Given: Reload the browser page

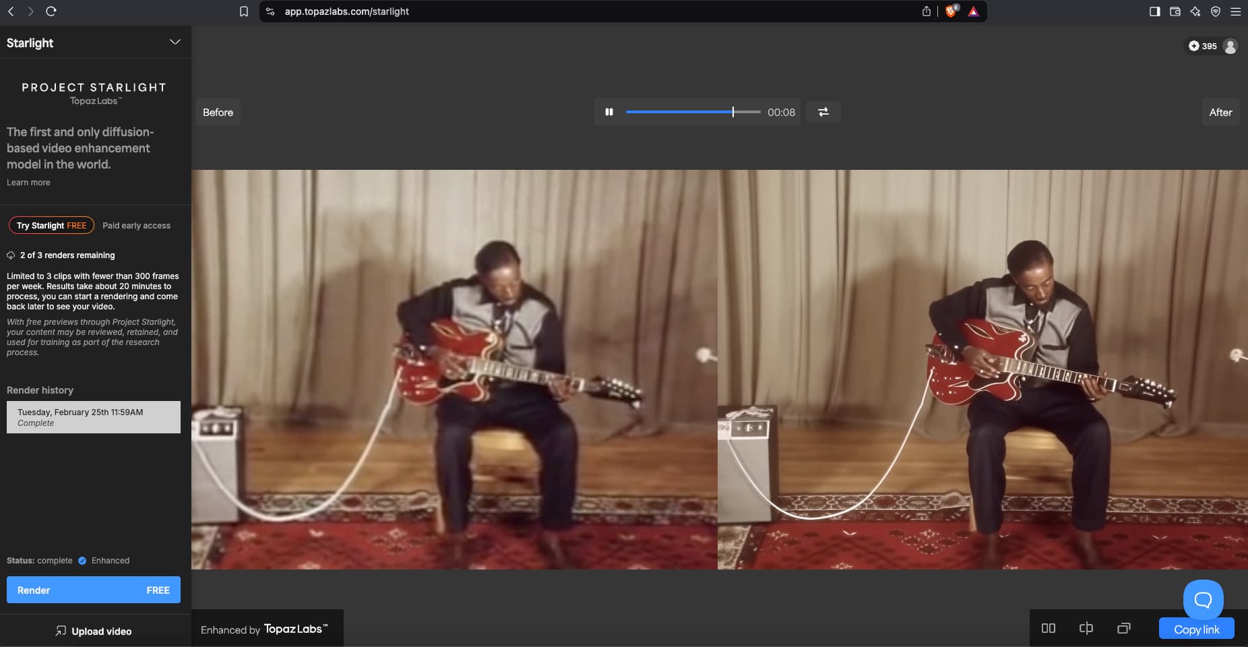Looking at the screenshot, I should (x=51, y=11).
